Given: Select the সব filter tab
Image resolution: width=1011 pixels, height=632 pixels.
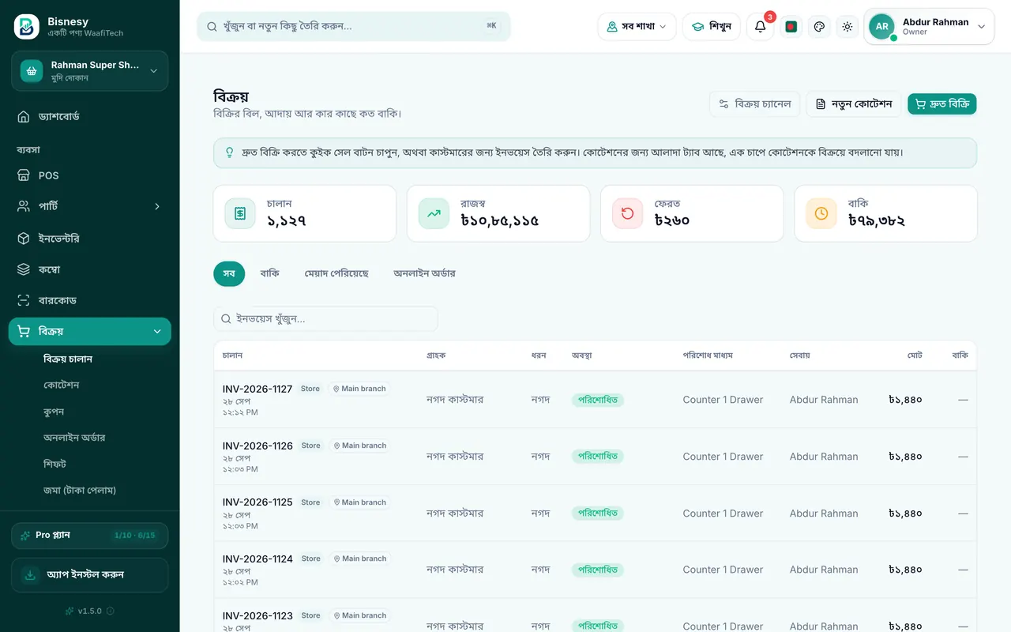Looking at the screenshot, I should 229,273.
